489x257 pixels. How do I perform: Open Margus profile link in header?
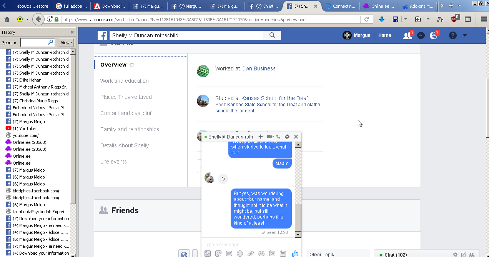point(357,35)
